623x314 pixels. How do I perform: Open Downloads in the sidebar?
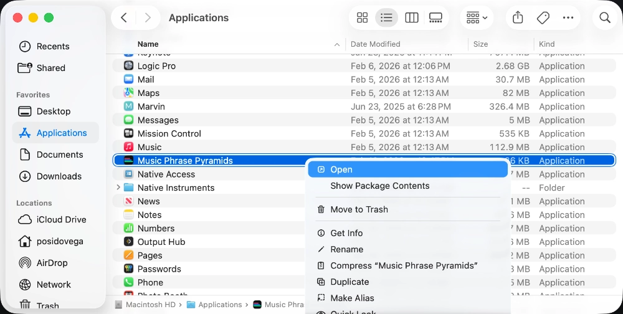pyautogui.click(x=55, y=176)
